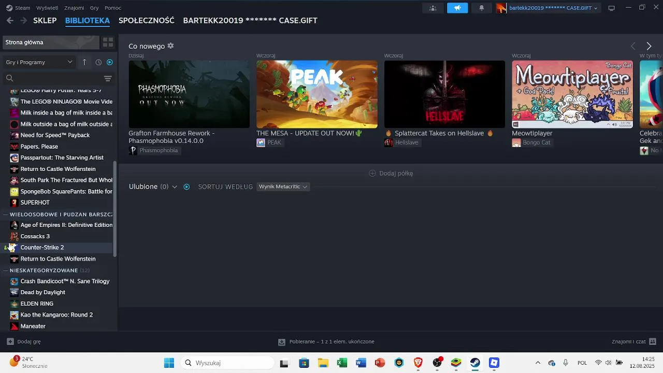This screenshot has height=373, width=663.
Task: Collapse NIESKATEGORYZOWANE category
Action: point(6,270)
